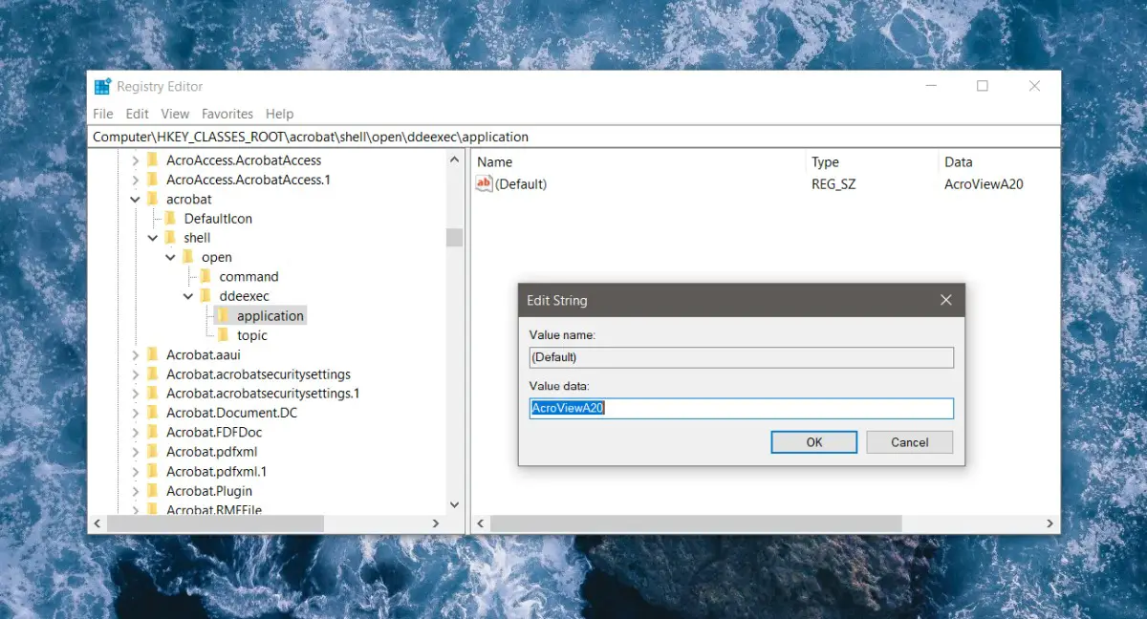The width and height of the screenshot is (1147, 619).
Task: Select the command key label
Action: pos(249,276)
